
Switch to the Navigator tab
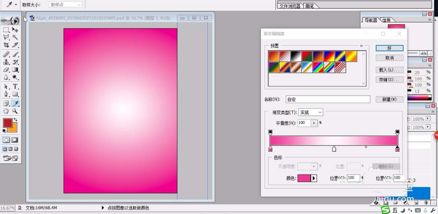[x=371, y=20]
